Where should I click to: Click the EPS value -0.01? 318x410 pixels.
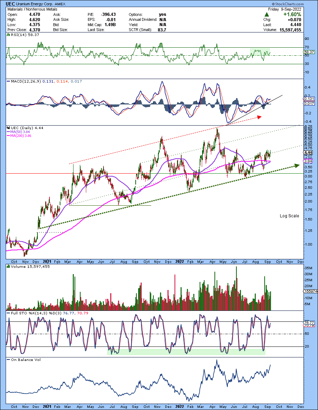click(111, 20)
